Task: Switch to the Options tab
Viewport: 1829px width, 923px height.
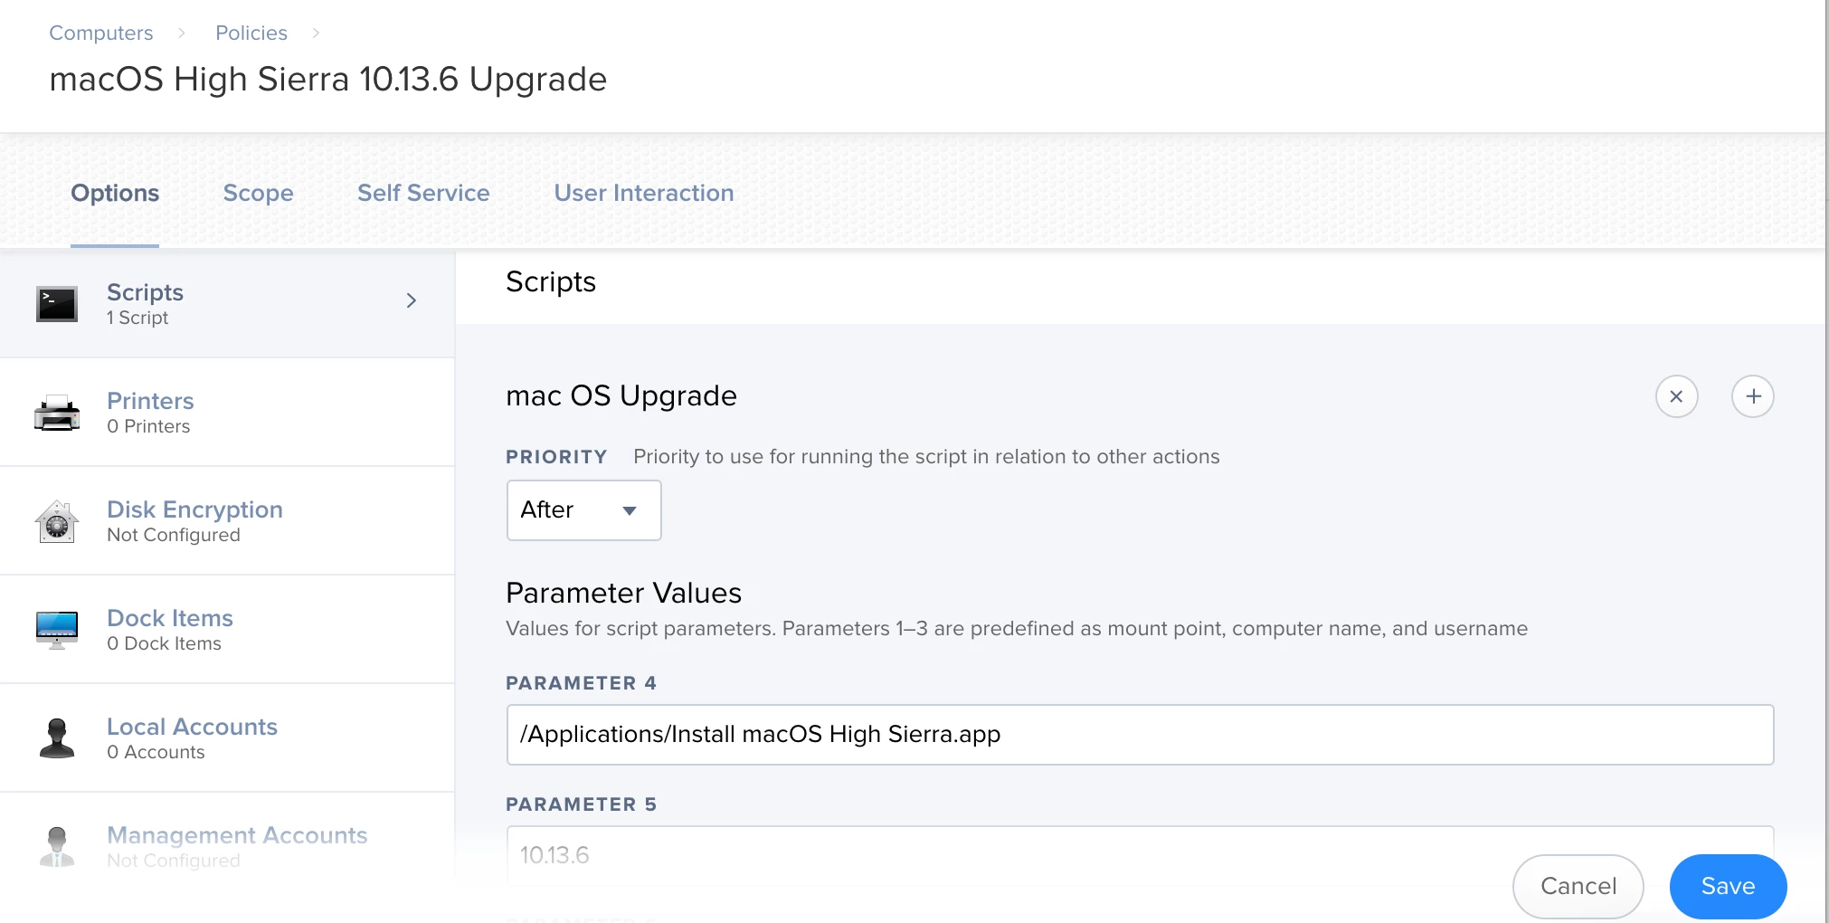Action: (115, 193)
